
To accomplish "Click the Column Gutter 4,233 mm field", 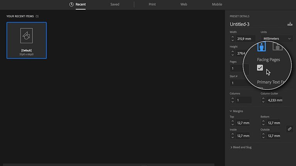I will click(274, 100).
